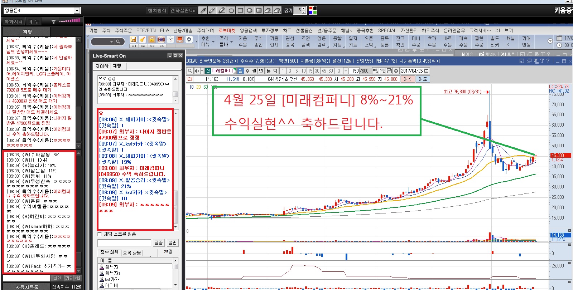Select 월 monthly chart period
This screenshot has width=573, height=290.
click(254, 71)
